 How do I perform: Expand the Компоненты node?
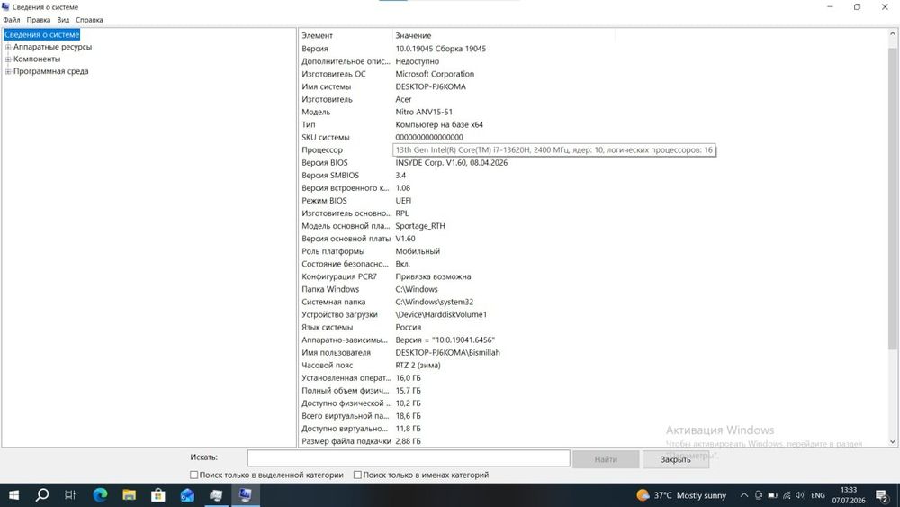point(8,59)
